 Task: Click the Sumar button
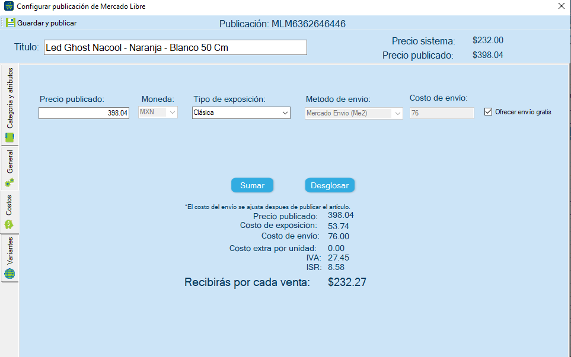coord(252,185)
